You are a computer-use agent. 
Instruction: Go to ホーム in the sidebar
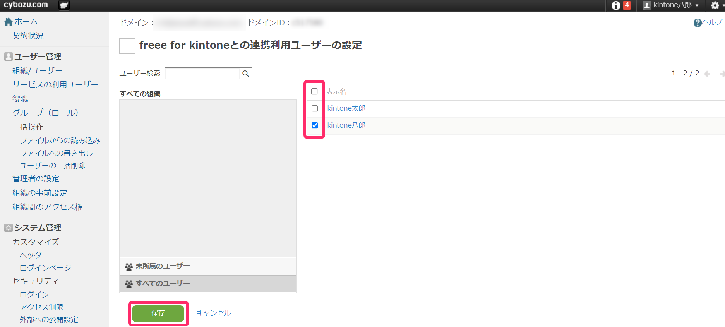coord(26,22)
